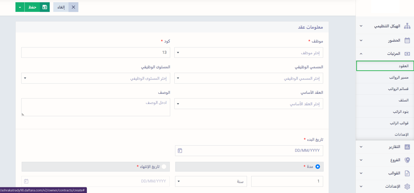Open the employee selection dropdown

tap(249, 53)
